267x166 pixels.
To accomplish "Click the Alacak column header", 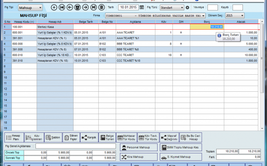I will pyautogui.click(x=241, y=22).
